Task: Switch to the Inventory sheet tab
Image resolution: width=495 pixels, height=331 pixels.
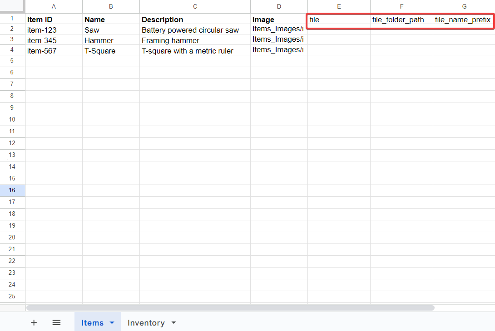Action: (146, 323)
